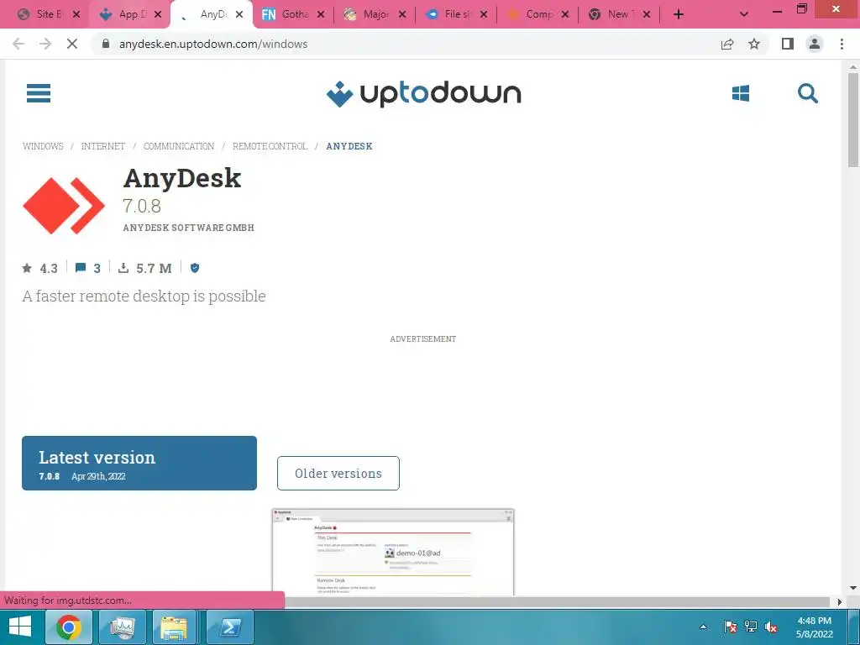Screen dimensions: 860x645
Task: Share this page from address bar
Action: (727, 44)
